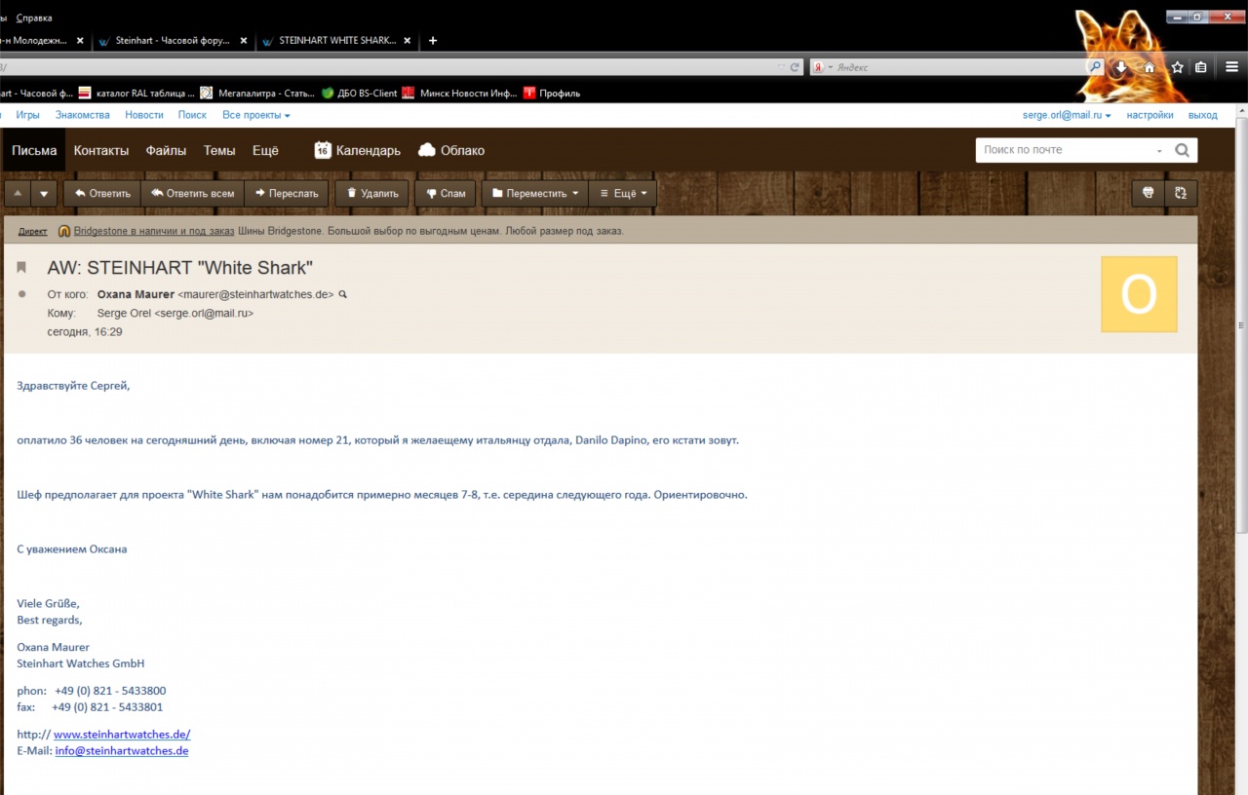Click the Firefox downloads arrow icon
The width and height of the screenshot is (1248, 795).
click(1121, 67)
